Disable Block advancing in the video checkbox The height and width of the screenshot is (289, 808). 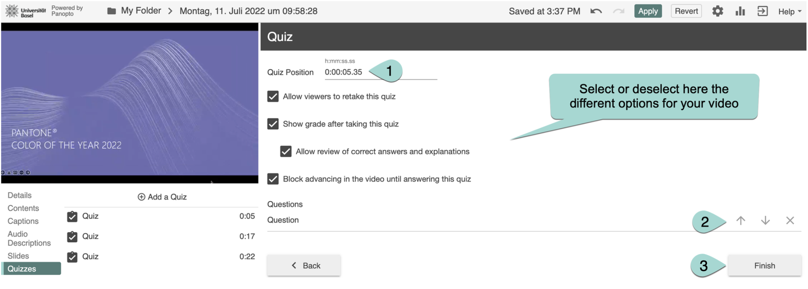pos(273,179)
